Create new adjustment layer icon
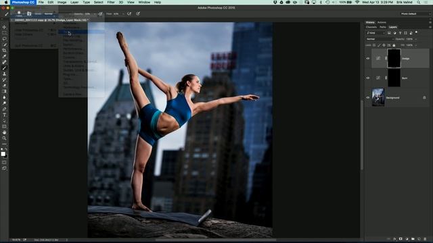Viewport: 433px width, 243px height. click(407, 239)
